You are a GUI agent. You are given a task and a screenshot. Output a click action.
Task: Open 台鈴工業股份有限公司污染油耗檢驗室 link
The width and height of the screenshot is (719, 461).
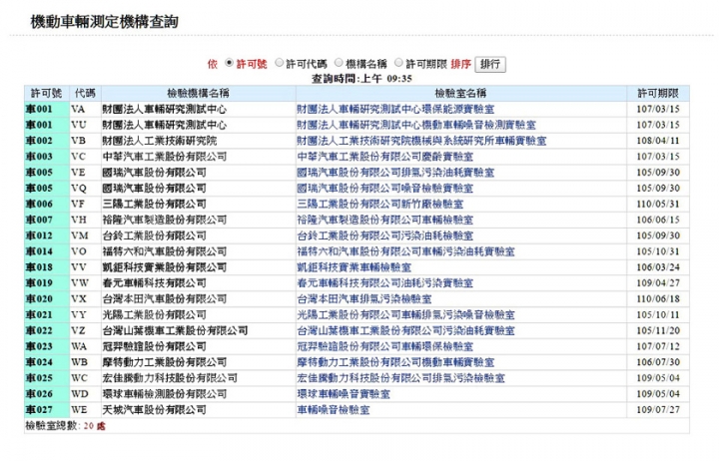pyautogui.click(x=384, y=235)
